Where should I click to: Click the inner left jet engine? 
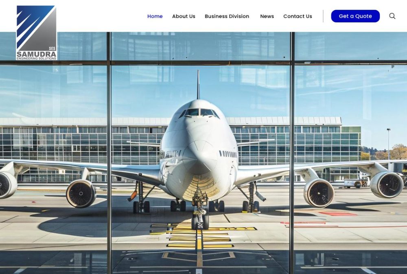tap(81, 193)
